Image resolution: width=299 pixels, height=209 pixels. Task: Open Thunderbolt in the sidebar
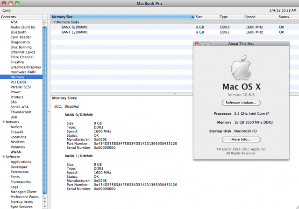[21, 112]
